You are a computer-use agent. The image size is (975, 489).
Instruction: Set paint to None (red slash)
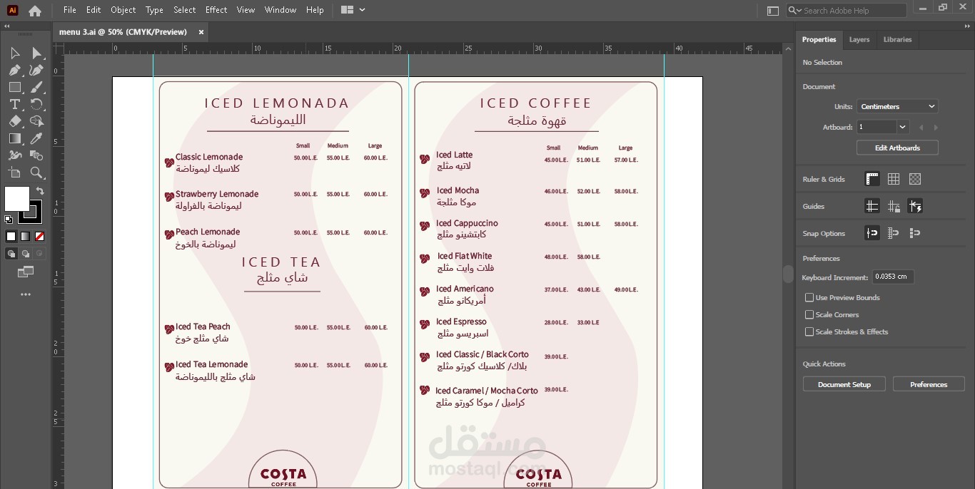pos(40,236)
